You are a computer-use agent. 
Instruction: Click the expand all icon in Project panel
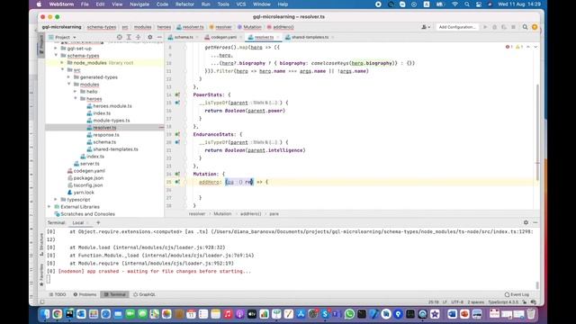(x=129, y=37)
